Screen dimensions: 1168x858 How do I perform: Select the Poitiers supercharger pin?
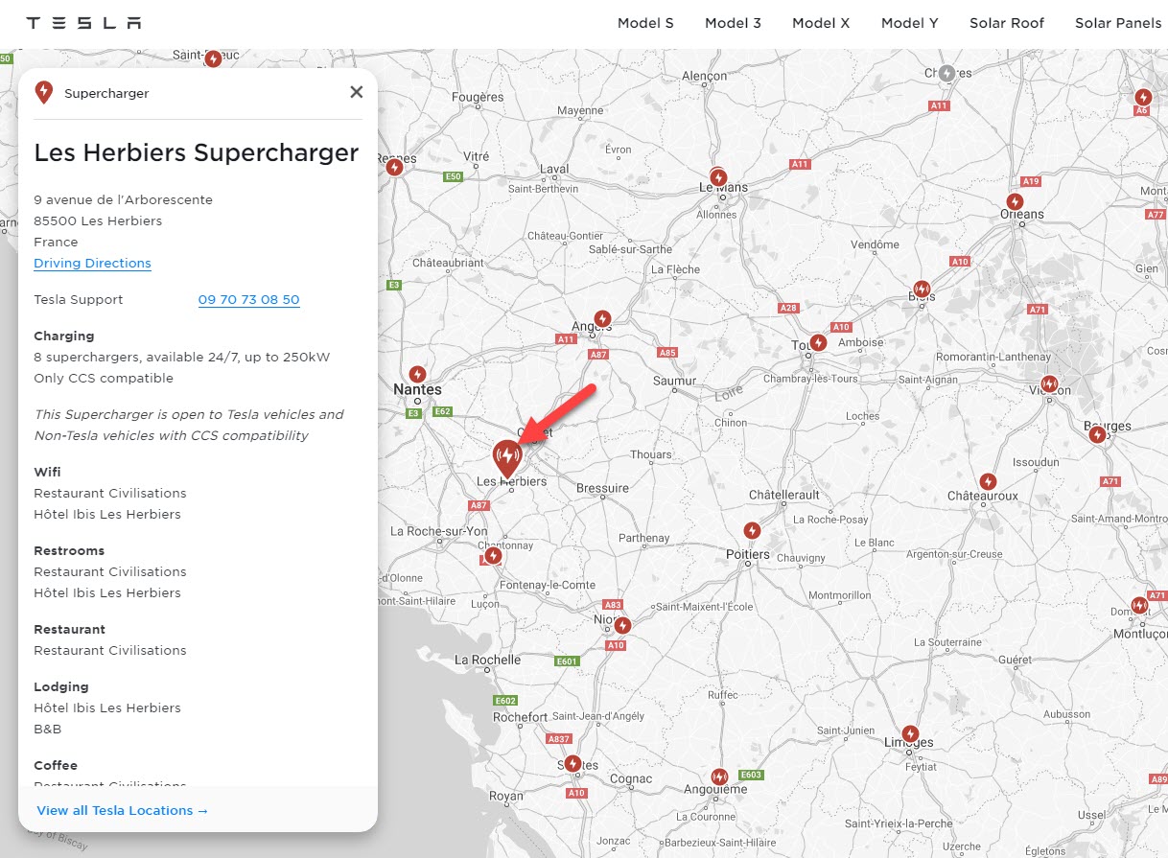coord(752,530)
